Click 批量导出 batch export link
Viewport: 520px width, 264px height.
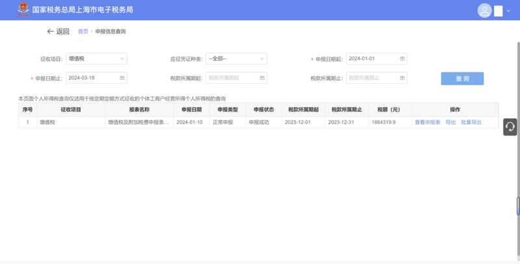click(471, 122)
